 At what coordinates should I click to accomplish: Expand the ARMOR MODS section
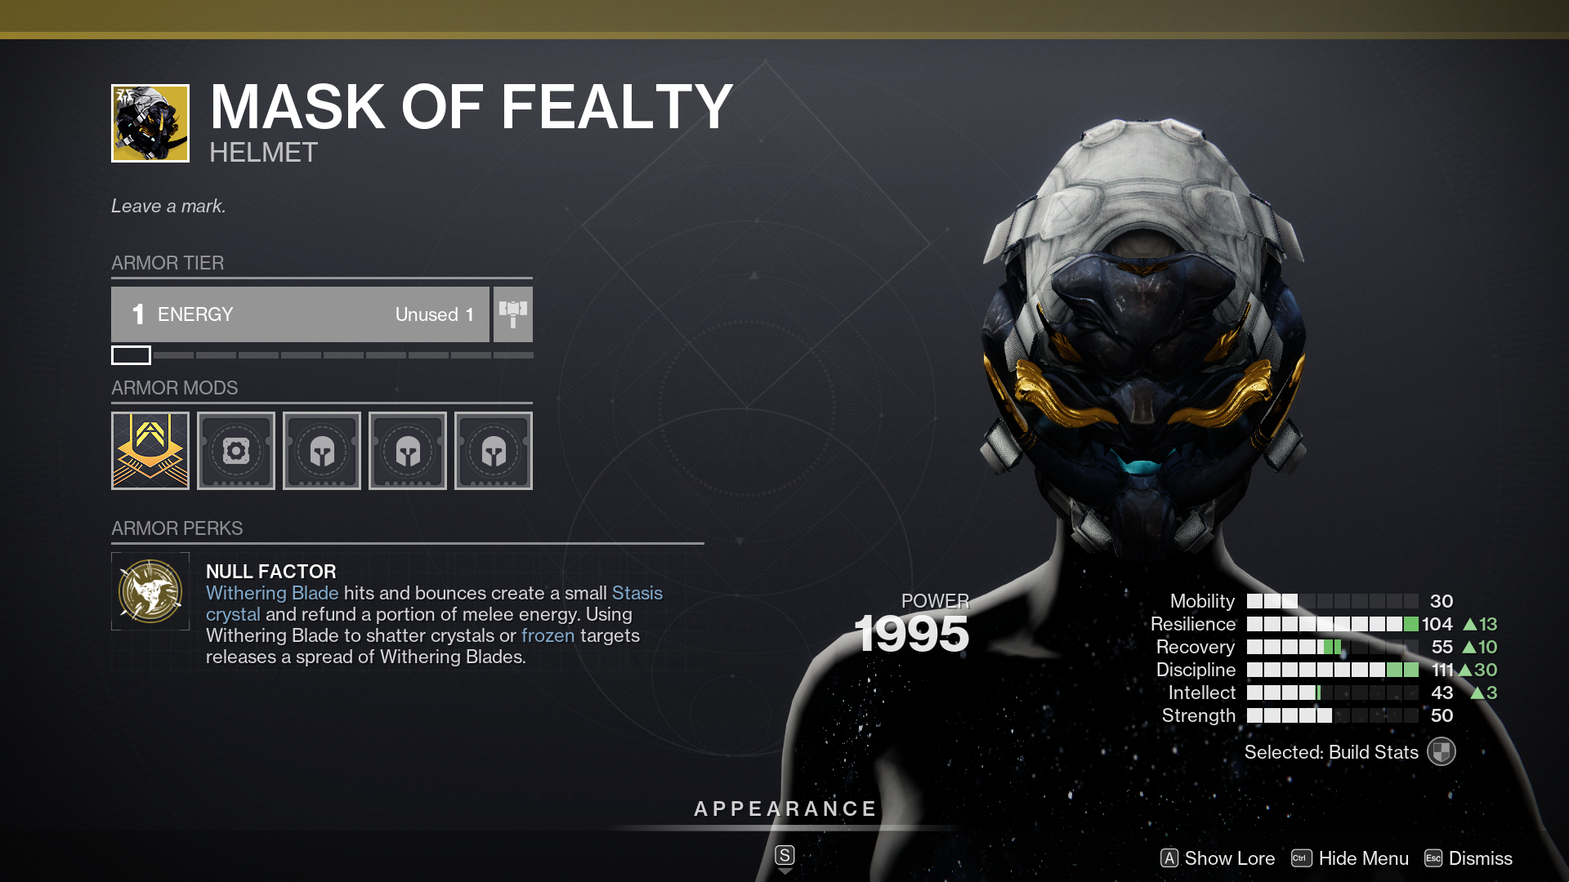(x=176, y=386)
